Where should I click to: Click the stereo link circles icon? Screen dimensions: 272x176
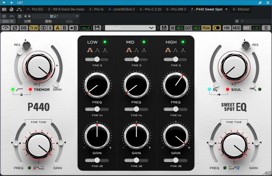click(43, 28)
